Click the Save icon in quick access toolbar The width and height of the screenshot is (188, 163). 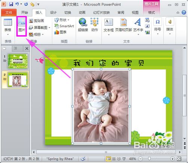click(x=11, y=4)
